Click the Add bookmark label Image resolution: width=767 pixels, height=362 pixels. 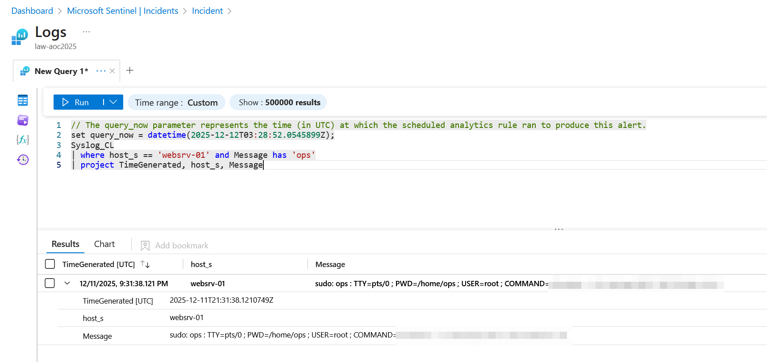(x=182, y=246)
